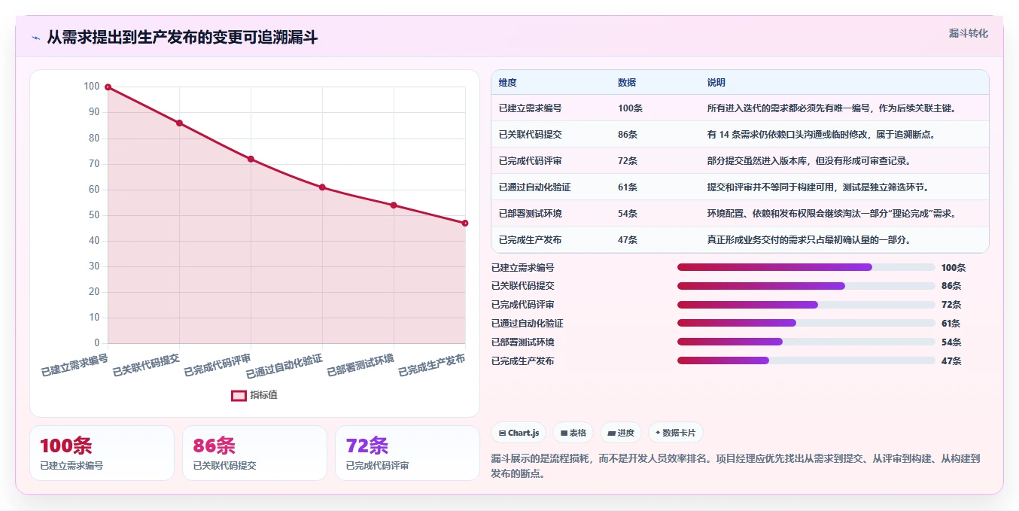Screen dimensions: 1019x511
Task: Select the Chart.js tag chip
Action: tap(519, 433)
